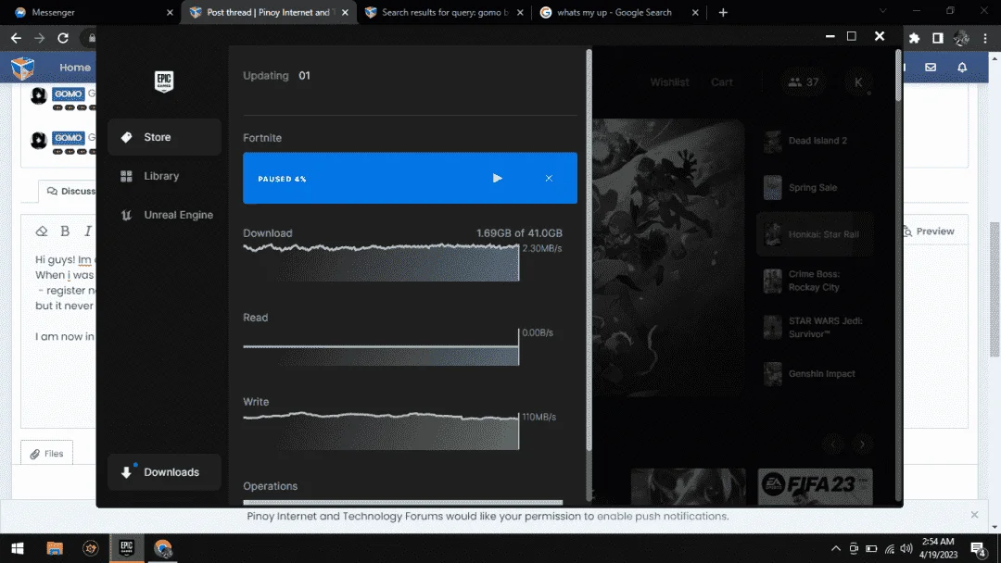Toggle italic formatting in the forum editor
The image size is (1001, 563).
(87, 231)
